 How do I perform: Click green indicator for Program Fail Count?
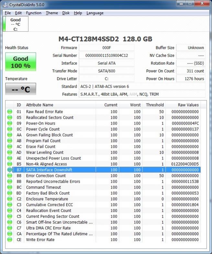coord(10,141)
